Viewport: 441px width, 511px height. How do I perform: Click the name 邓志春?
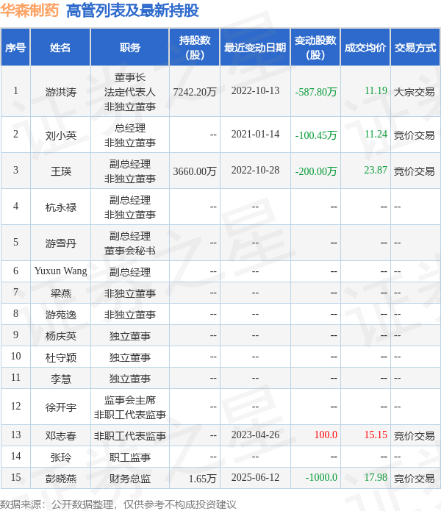coord(61,436)
